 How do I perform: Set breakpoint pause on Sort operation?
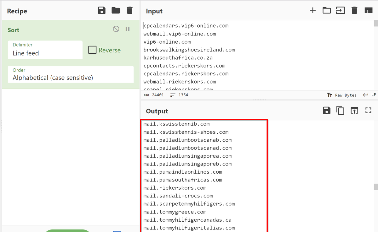pyautogui.click(x=128, y=29)
